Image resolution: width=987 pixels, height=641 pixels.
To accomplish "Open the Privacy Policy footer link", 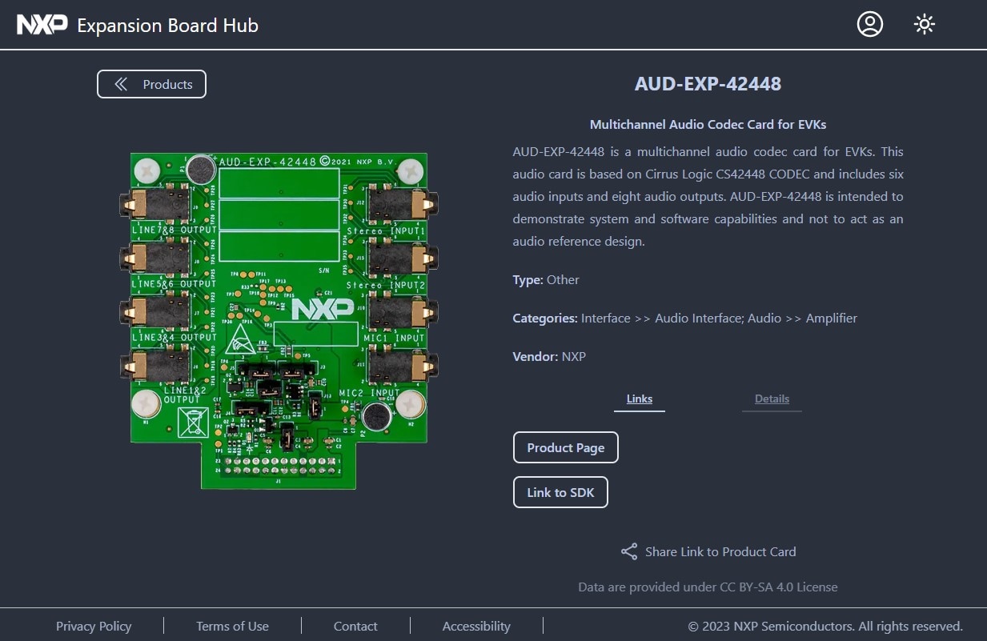I will point(94,626).
